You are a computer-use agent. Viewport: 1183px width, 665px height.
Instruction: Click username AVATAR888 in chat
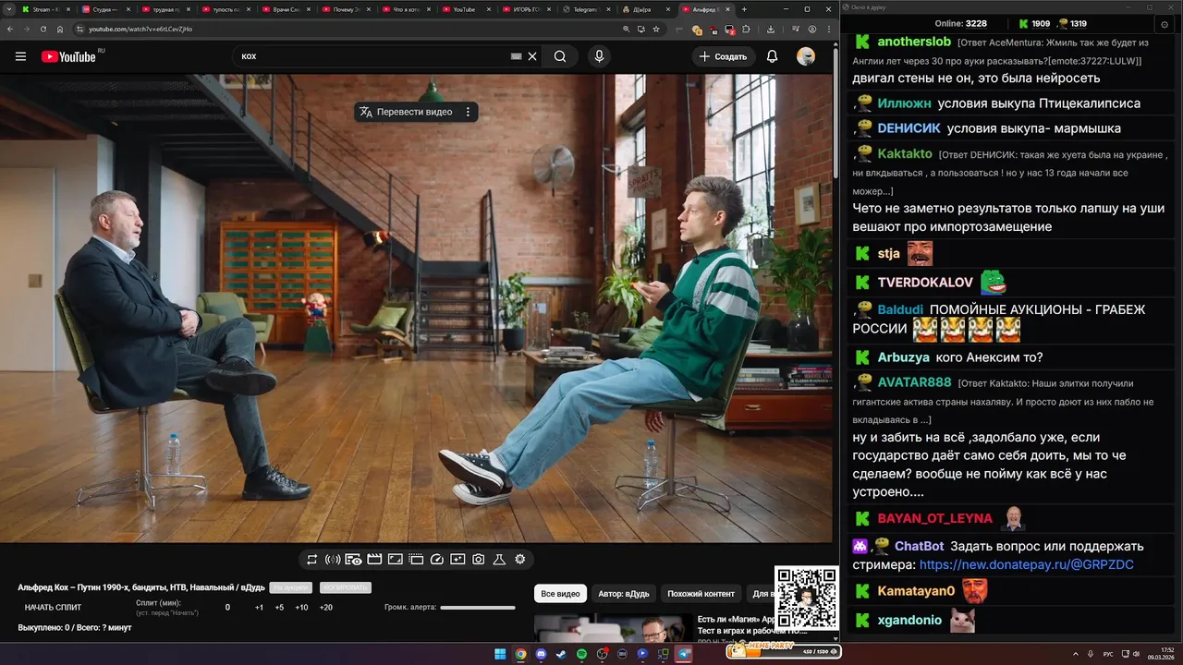[x=914, y=382]
